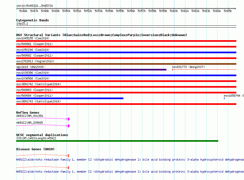Click the 5058k ruler tick label

point(152,11)
